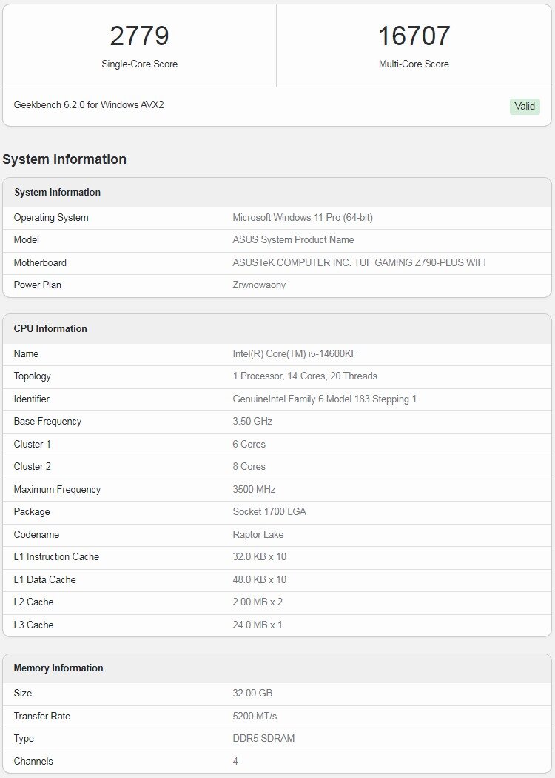The width and height of the screenshot is (555, 778).
Task: Click Socket 1700 LGA package value
Action: tap(269, 511)
